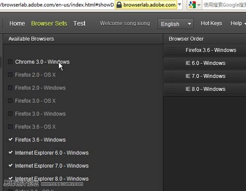This screenshot has width=246, height=191.
Task: Click the lock icon beside browserlab.adobe.com
Action: (119, 5)
